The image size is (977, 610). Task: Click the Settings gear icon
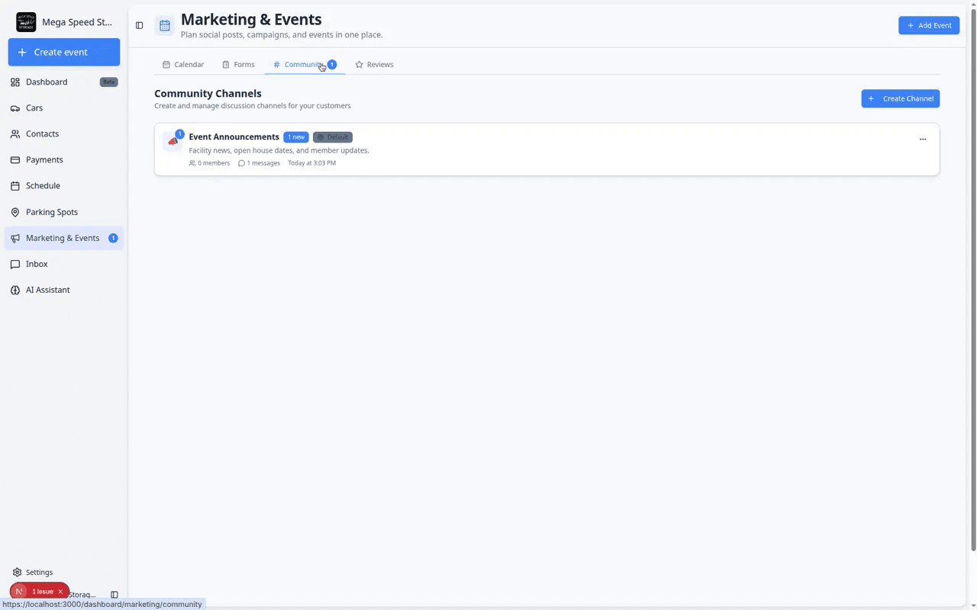click(x=17, y=572)
